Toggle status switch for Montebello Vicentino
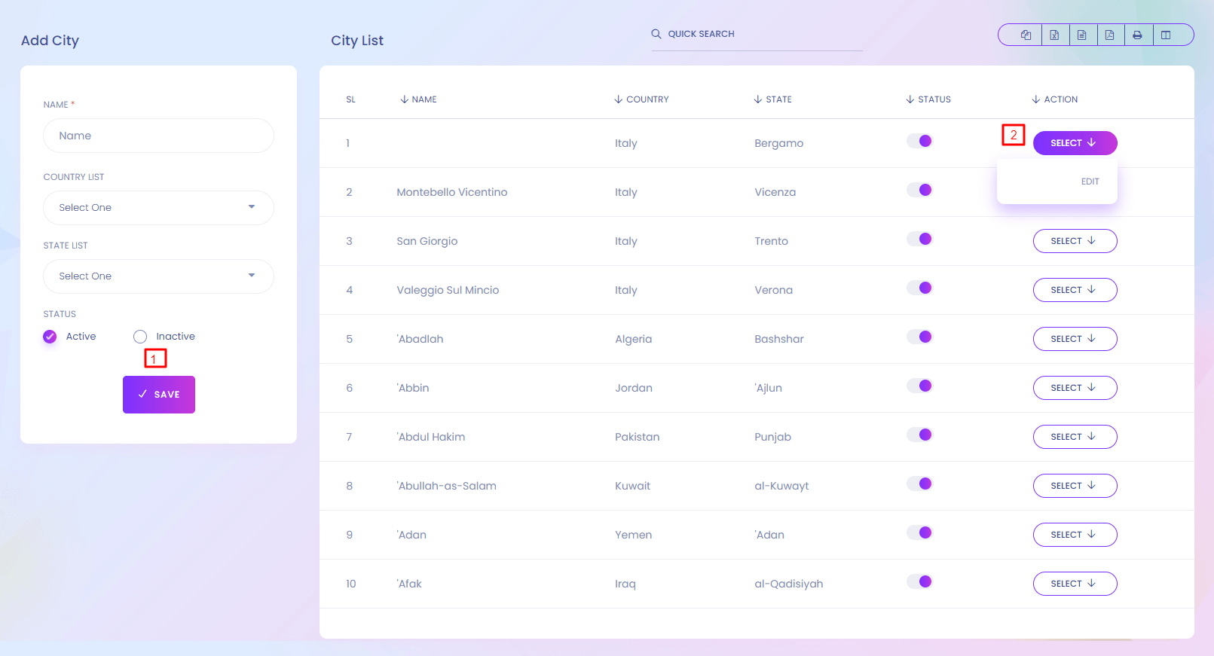This screenshot has height=656, width=1214. pos(920,190)
